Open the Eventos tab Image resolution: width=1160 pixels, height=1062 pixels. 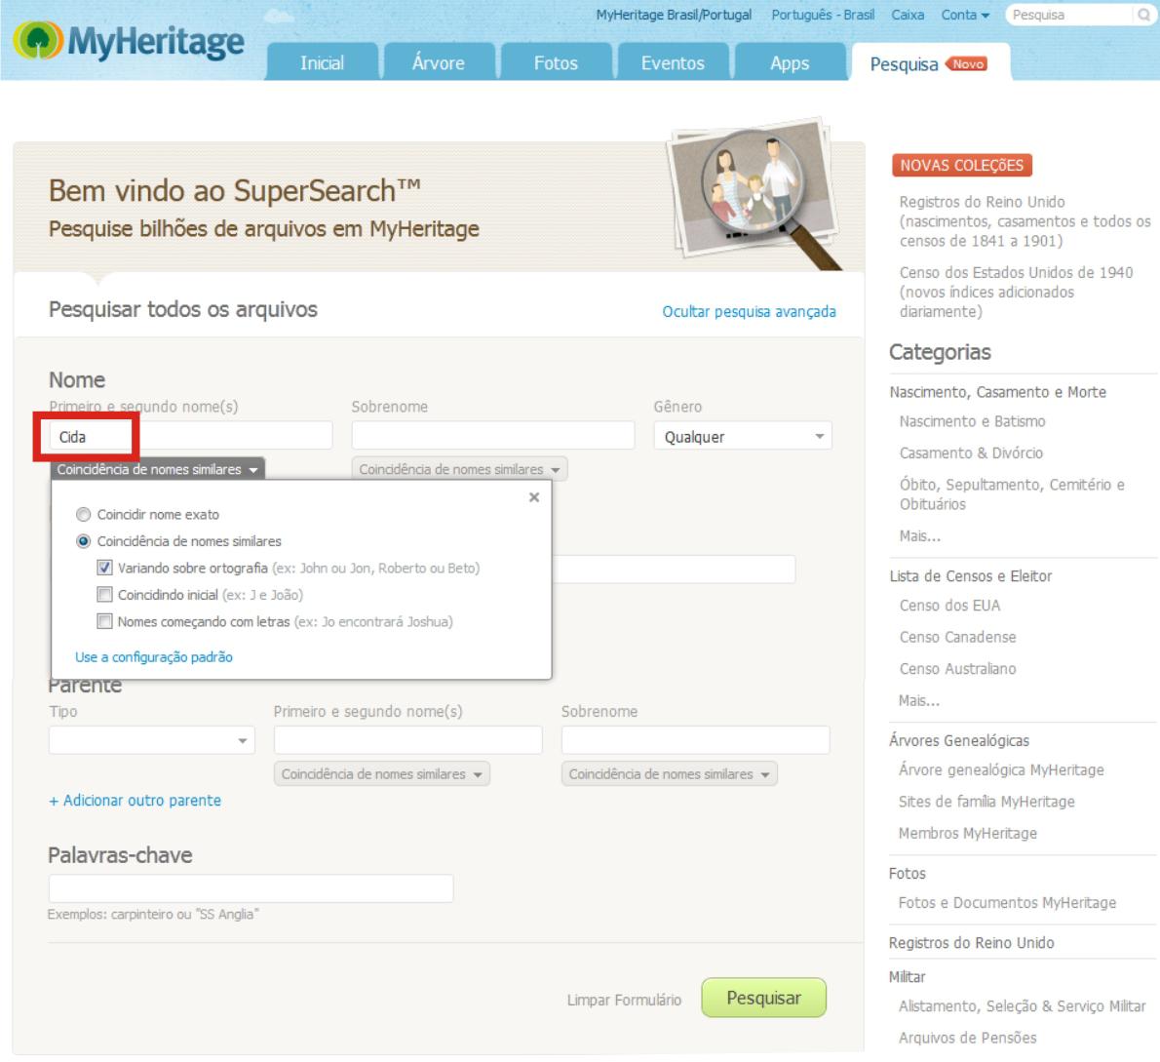click(673, 62)
